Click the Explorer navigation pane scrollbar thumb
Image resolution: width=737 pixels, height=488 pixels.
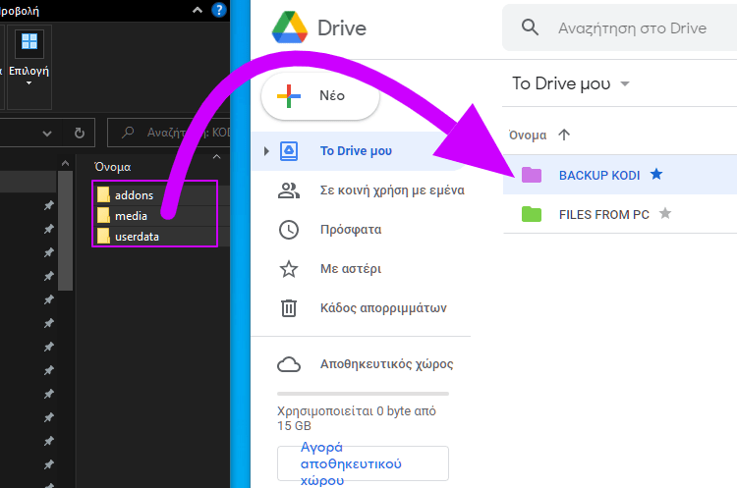tap(65, 231)
